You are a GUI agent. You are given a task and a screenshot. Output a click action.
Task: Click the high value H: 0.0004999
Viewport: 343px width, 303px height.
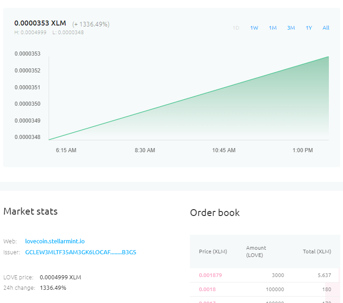pos(30,32)
